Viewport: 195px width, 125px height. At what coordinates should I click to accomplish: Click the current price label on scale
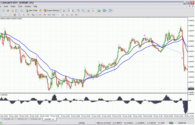191,89
